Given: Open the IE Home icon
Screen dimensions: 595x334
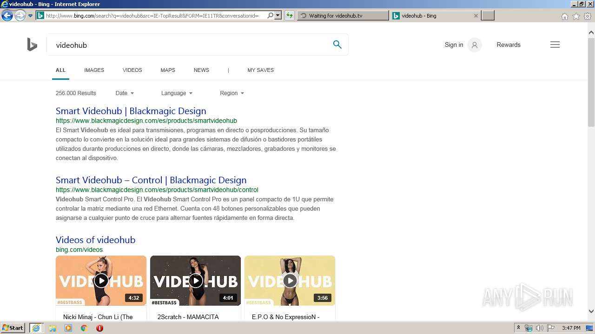Looking at the screenshot, I should point(564,16).
